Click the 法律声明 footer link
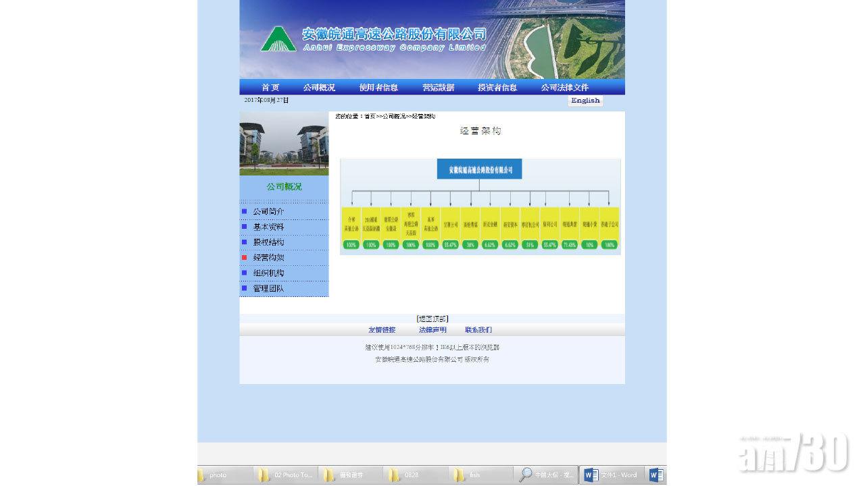865x486 pixels. click(432, 329)
